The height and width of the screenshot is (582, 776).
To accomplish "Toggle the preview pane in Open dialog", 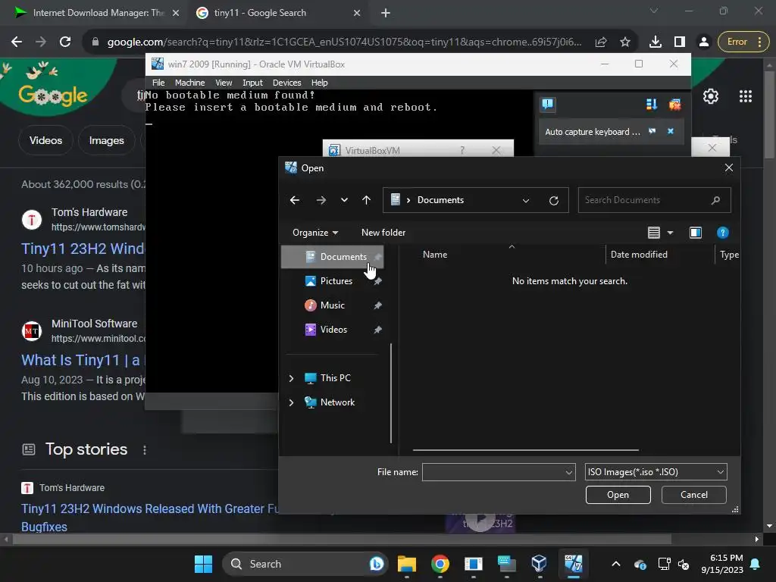I will pos(696,233).
